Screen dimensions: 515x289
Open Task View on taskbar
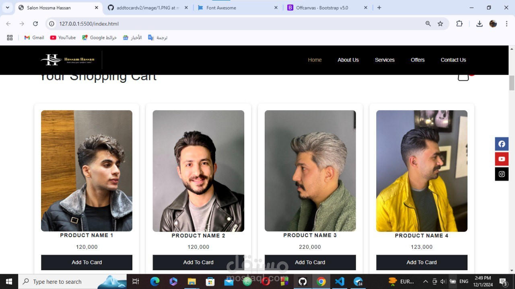[136, 281]
